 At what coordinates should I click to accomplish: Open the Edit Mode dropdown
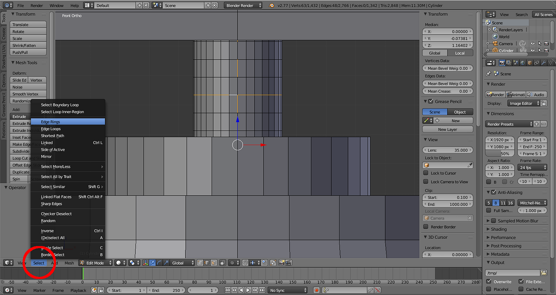click(x=95, y=263)
